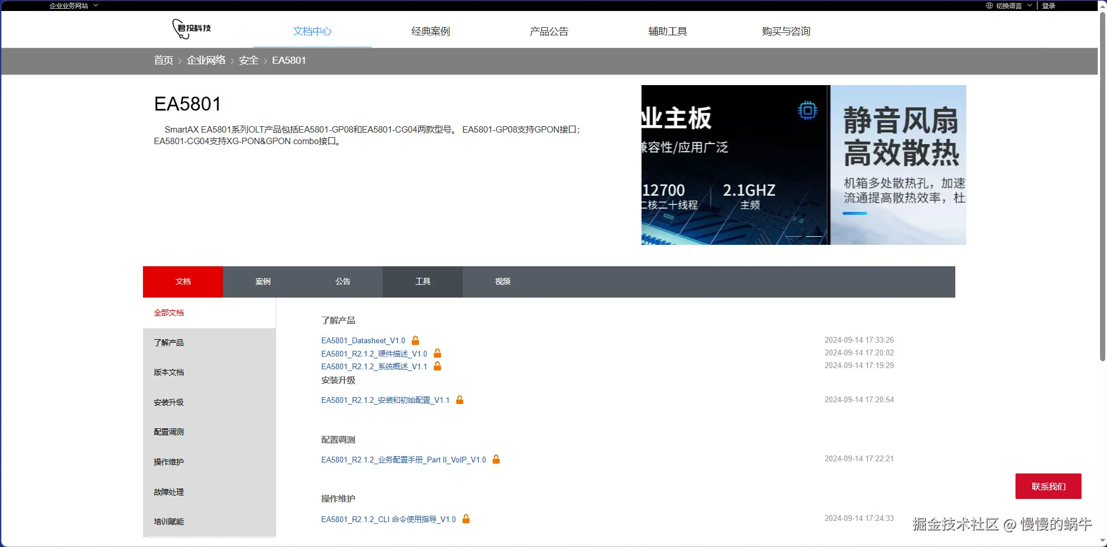Open 业务配置手册_Part II_VoIP_V1.0 document

404,460
